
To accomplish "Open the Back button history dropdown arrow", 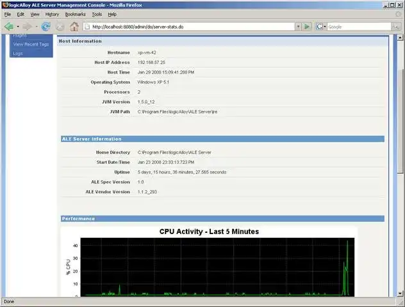I will click(x=18, y=27).
